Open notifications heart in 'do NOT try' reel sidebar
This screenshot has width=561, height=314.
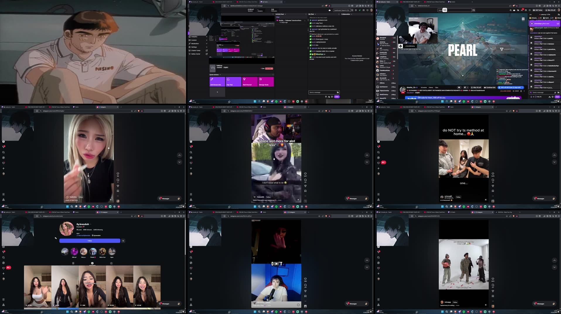coord(378,163)
